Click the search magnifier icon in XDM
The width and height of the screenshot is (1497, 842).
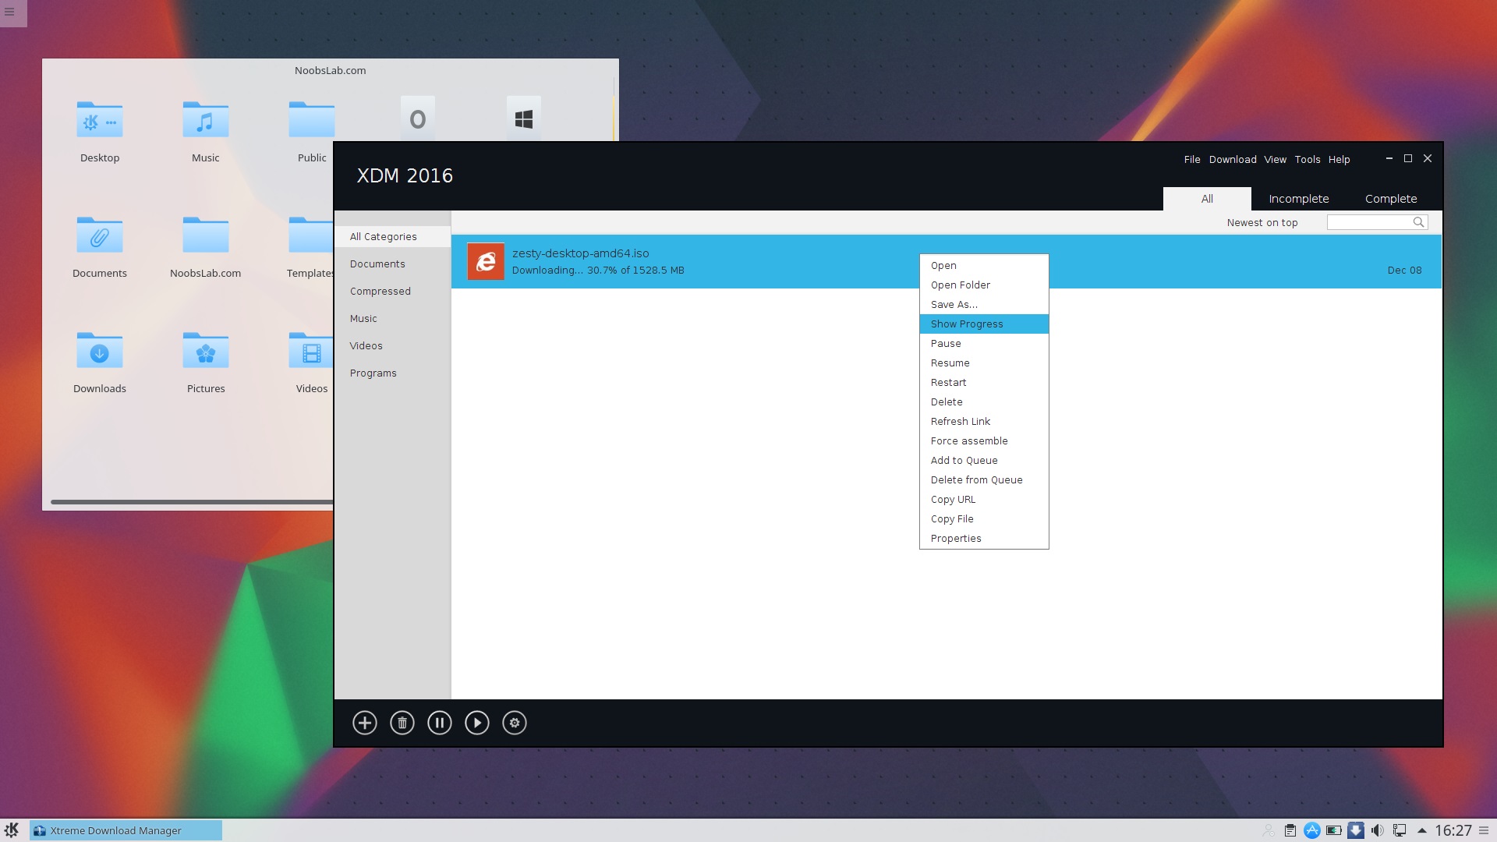tap(1418, 222)
